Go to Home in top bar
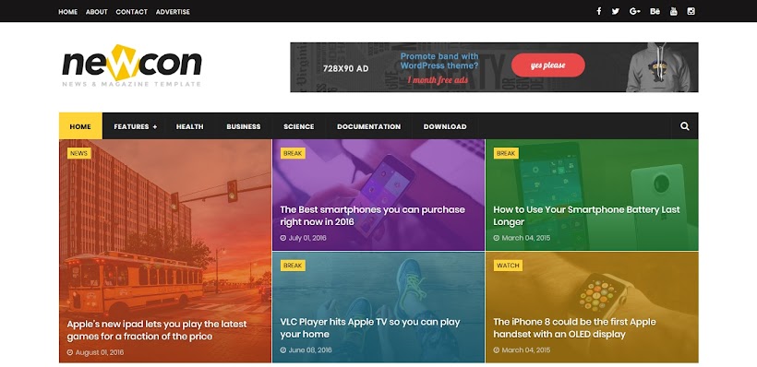The width and height of the screenshot is (757, 367). (x=68, y=12)
